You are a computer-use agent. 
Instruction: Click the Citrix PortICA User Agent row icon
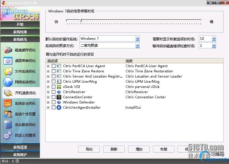(59, 66)
